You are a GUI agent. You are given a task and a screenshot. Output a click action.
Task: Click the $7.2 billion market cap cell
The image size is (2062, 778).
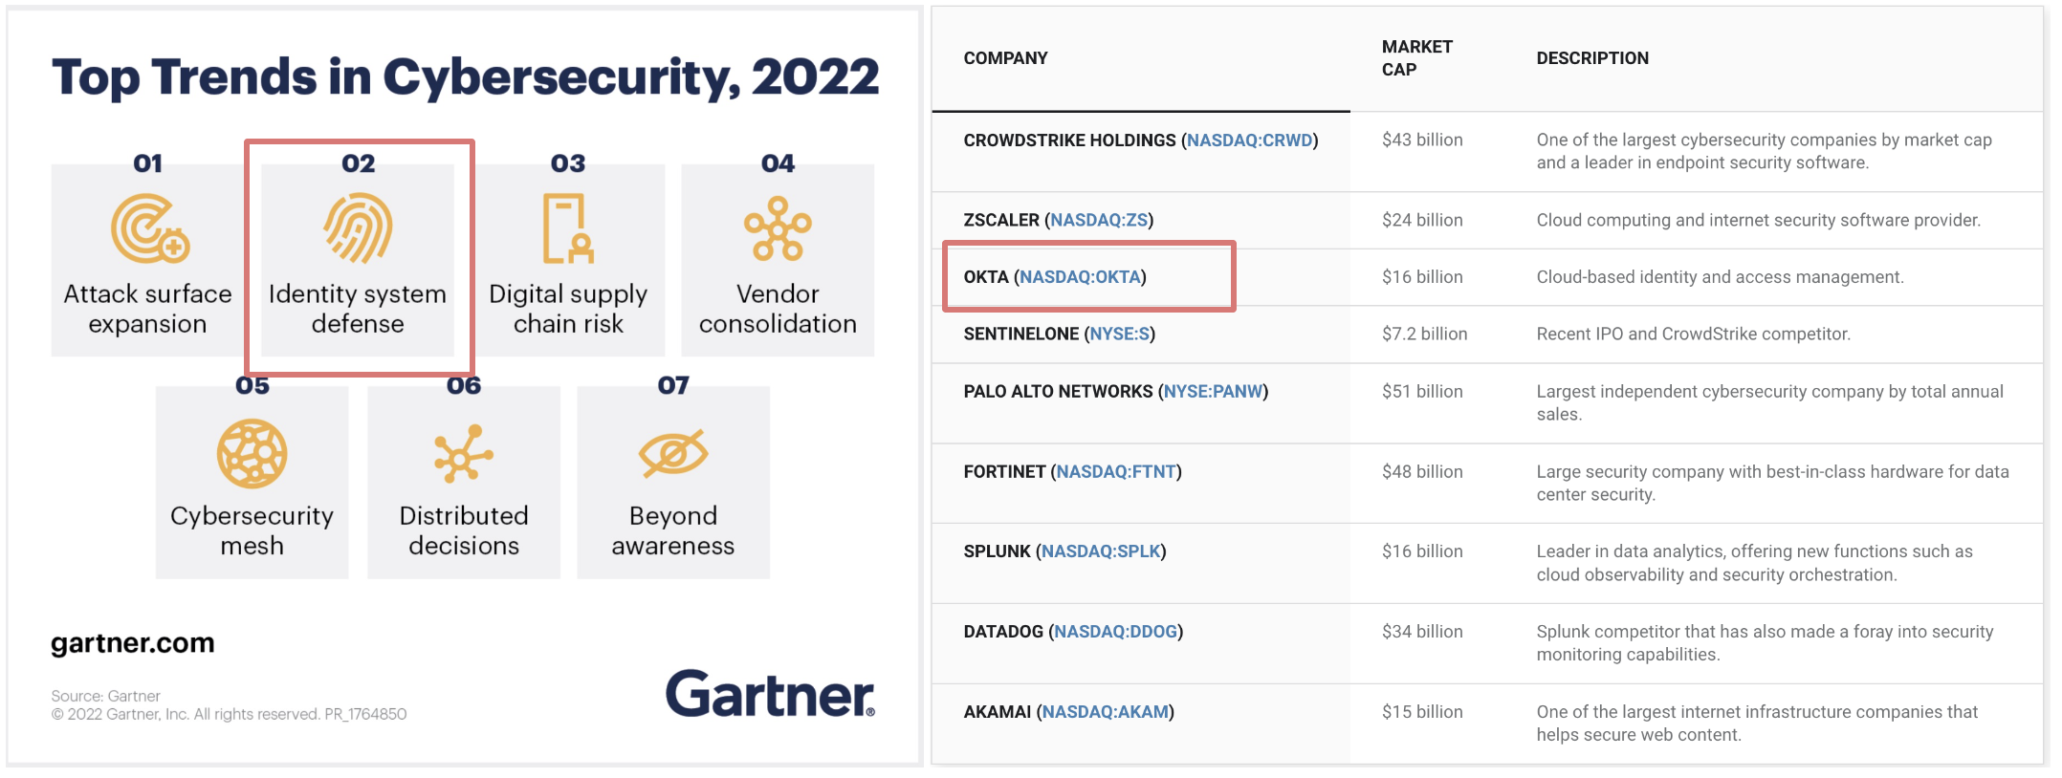coord(1424,334)
